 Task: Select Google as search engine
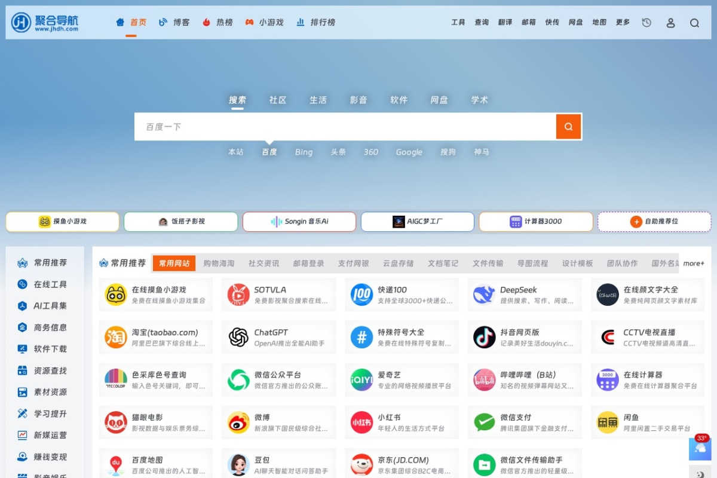pos(409,152)
